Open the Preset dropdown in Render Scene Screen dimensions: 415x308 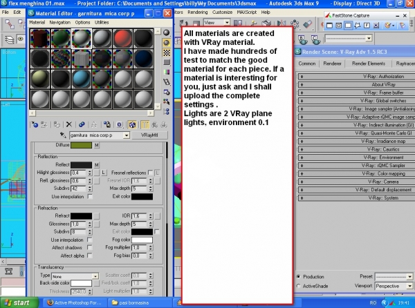pyautogui.click(x=409, y=277)
